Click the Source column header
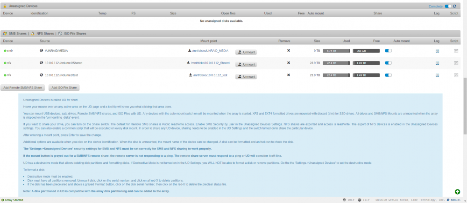 [45, 41]
